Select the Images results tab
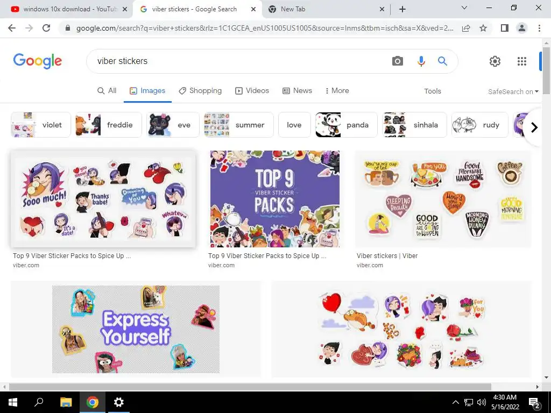This screenshot has width=551, height=413. click(147, 90)
